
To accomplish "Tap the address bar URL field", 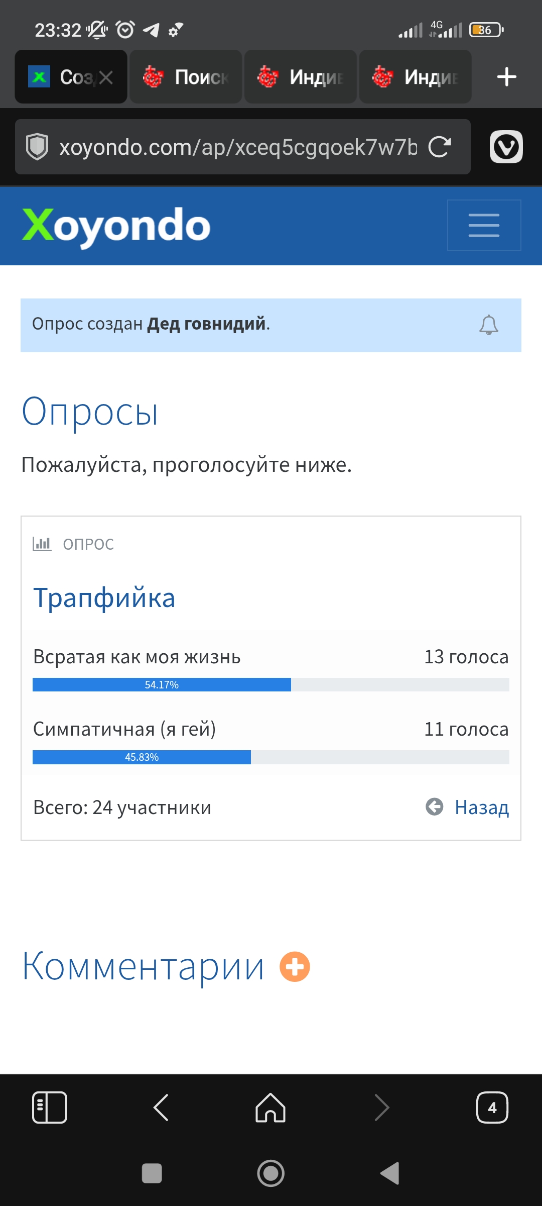I will click(x=238, y=147).
